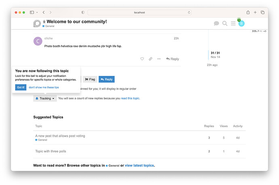The height and width of the screenshot is (185, 279).
Task: Toggle the Safari sidebar icon
Action: click(32, 12)
